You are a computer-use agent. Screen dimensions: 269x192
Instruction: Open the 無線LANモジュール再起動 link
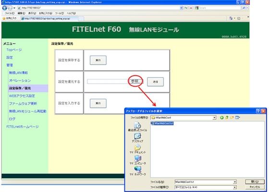coord(28,111)
